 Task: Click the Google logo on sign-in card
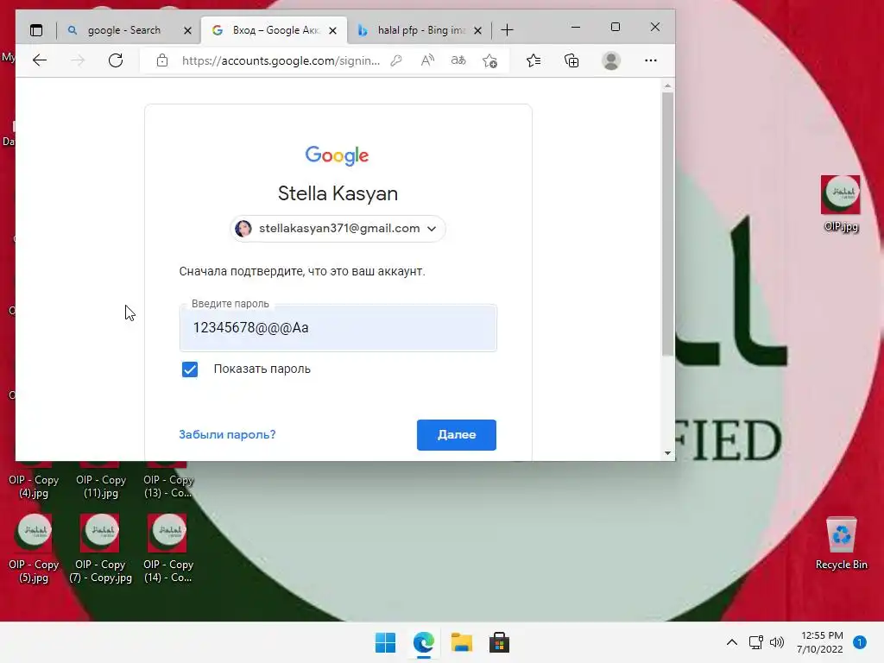[x=338, y=155]
